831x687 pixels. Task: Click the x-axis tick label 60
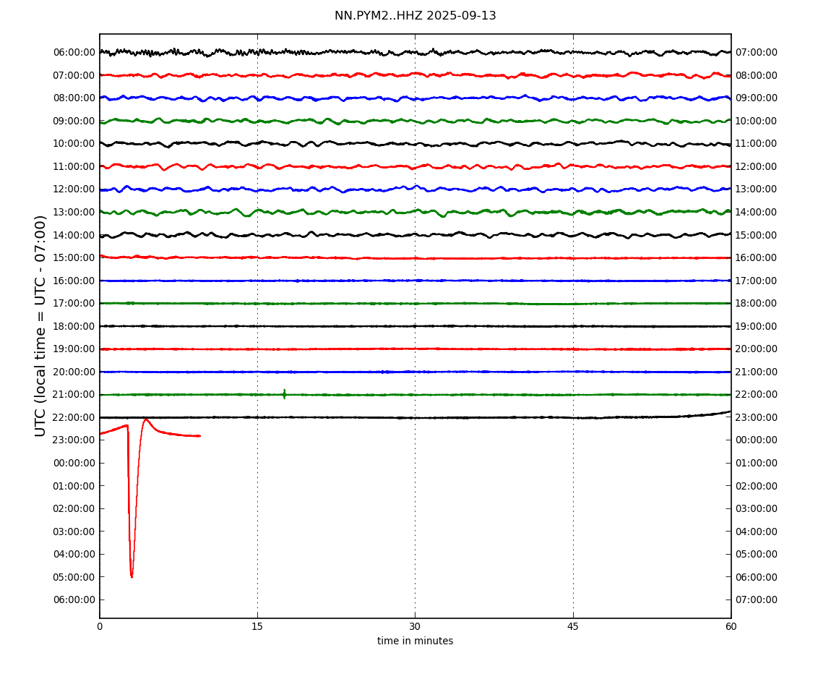click(731, 627)
